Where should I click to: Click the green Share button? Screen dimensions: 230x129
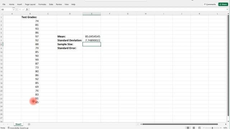pos(223,4)
